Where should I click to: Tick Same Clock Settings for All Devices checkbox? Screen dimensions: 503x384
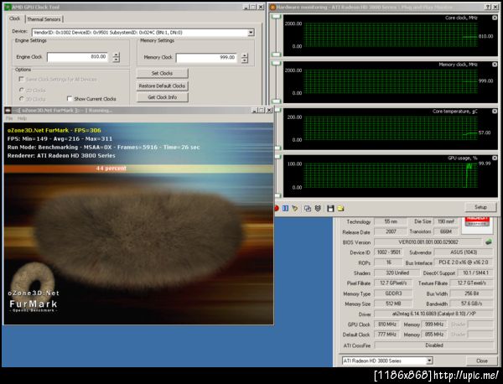point(22,79)
